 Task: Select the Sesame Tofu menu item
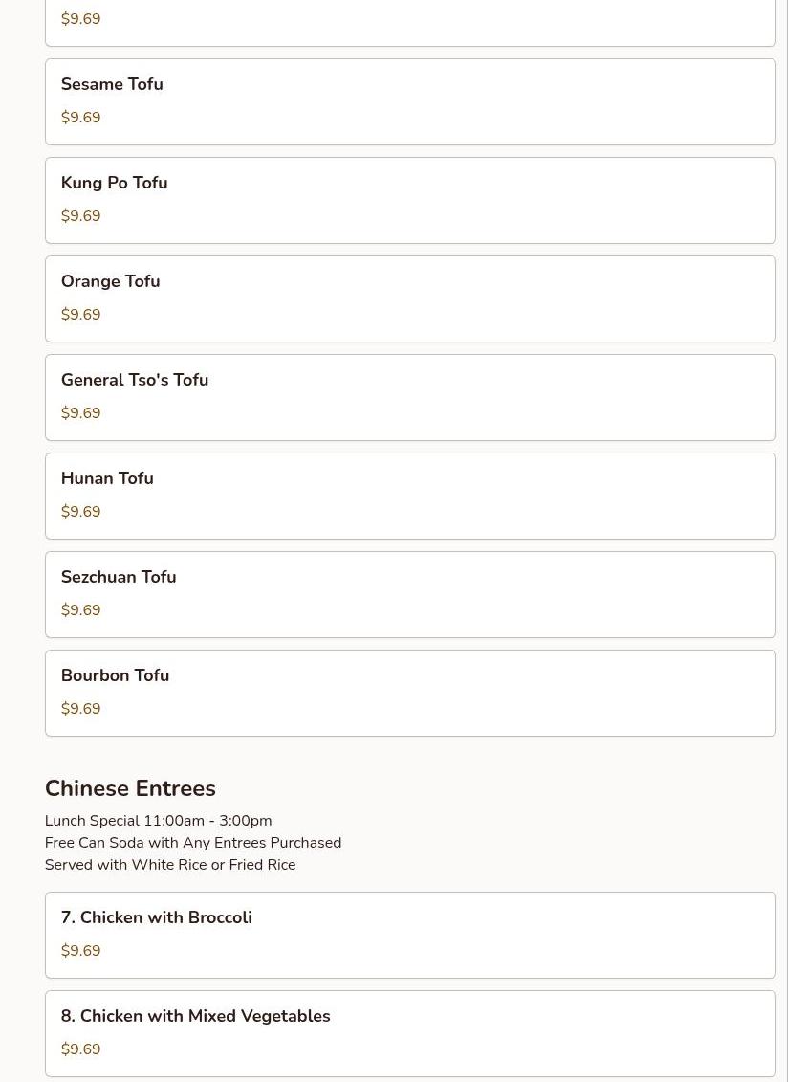409,101
